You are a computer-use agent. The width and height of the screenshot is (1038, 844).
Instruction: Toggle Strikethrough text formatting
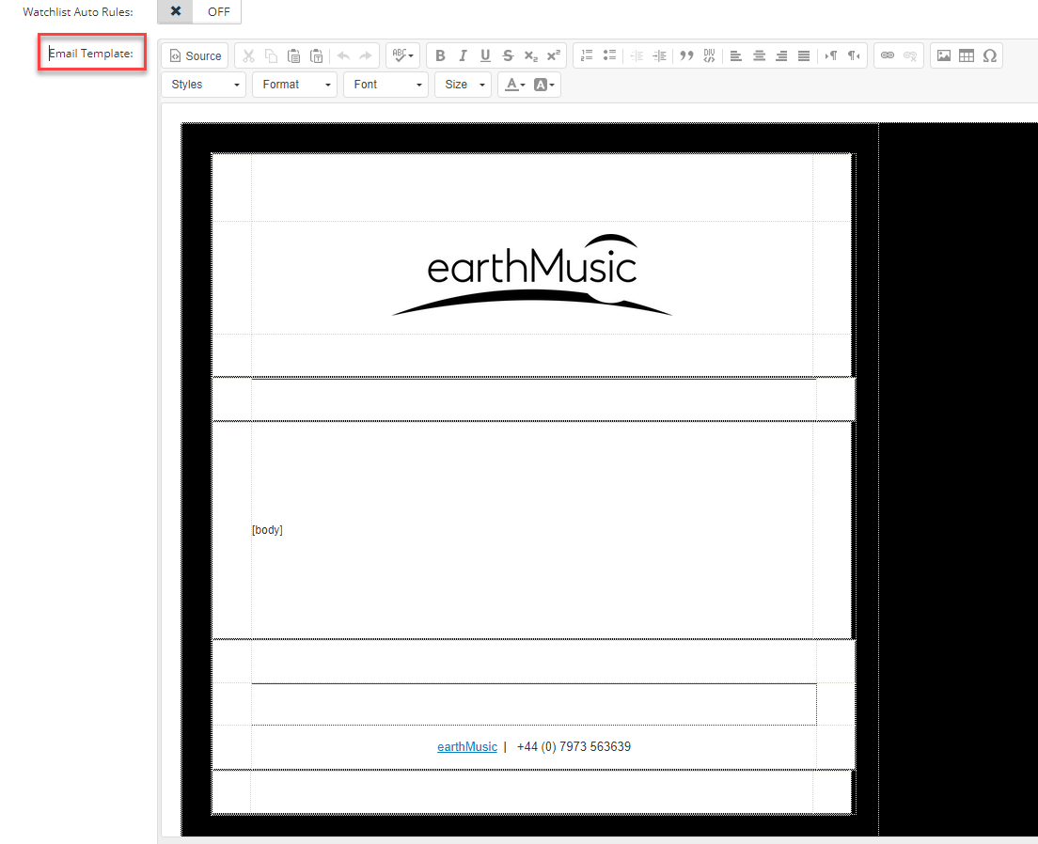coord(508,55)
